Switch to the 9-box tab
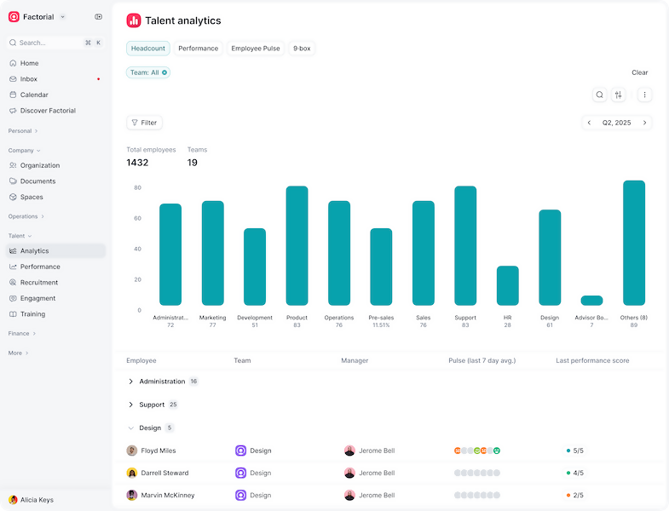 click(302, 49)
